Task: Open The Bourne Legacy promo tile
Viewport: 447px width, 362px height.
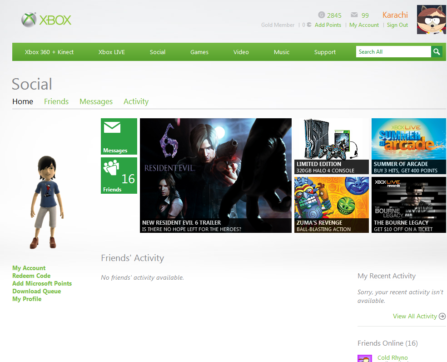Action: (409, 205)
